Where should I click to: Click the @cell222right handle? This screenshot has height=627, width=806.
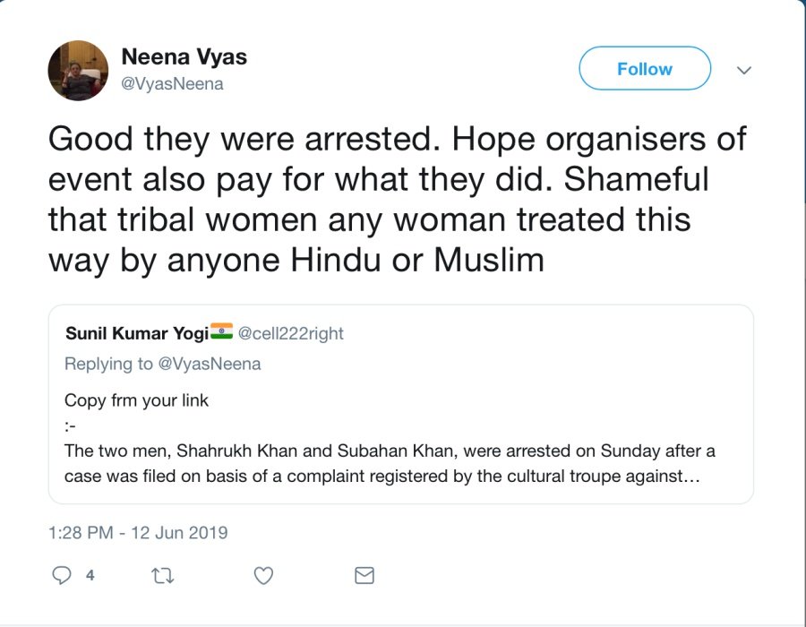point(290,333)
